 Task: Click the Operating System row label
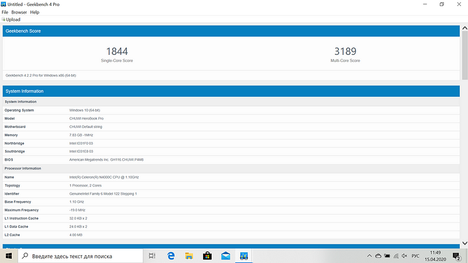[x=19, y=110]
